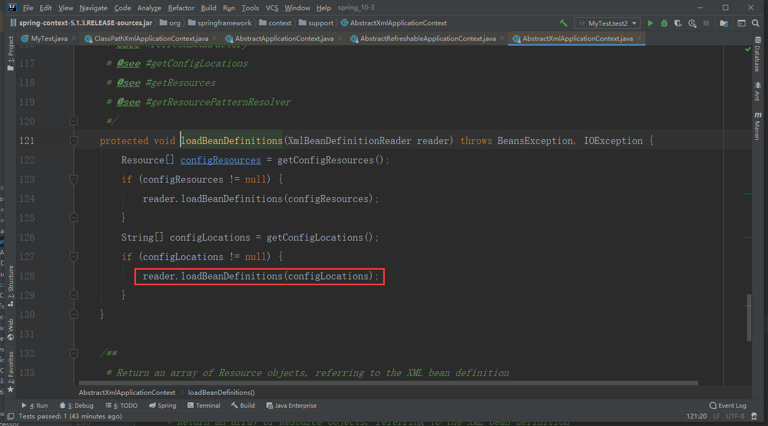The image size is (768, 426).
Task: Close the AbstractRefreshableApplicationContext.java tab
Action: click(x=503, y=39)
